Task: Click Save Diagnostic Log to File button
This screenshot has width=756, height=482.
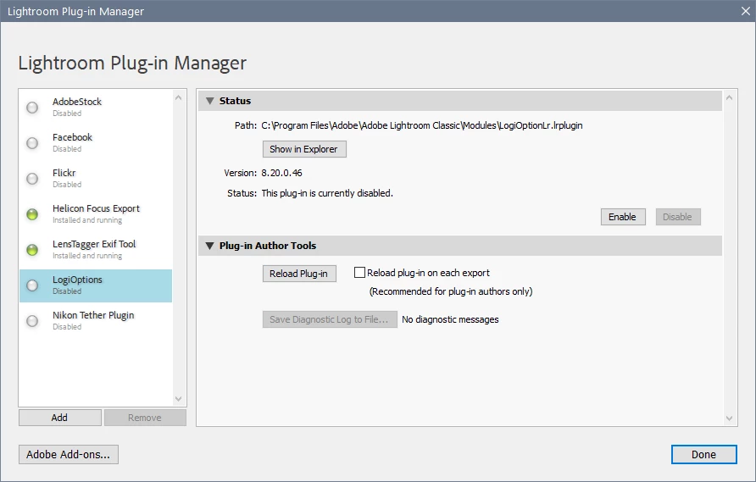Action: 330,319
